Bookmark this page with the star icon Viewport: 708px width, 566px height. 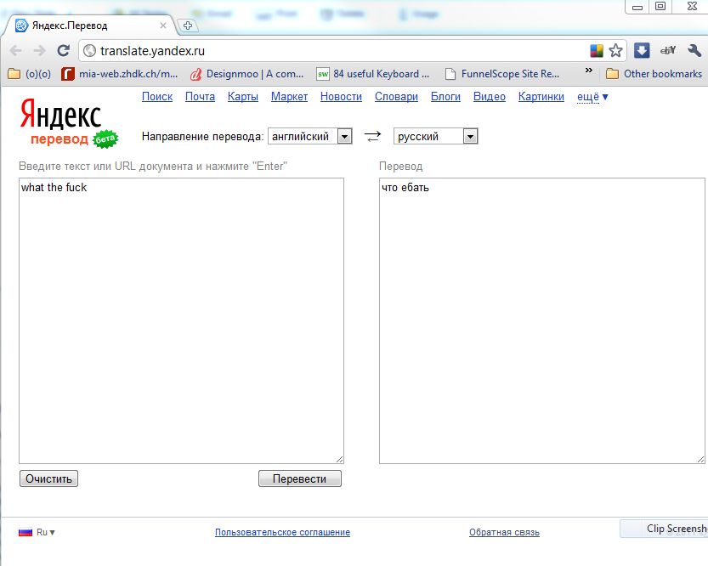[616, 51]
